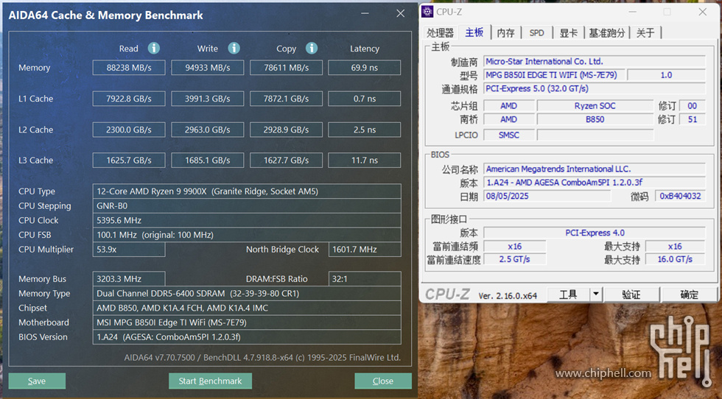Click the Copy info icon
The image size is (722, 399).
[x=312, y=48]
